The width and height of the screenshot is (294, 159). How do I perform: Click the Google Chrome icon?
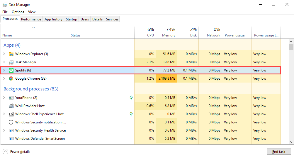(x=11, y=78)
